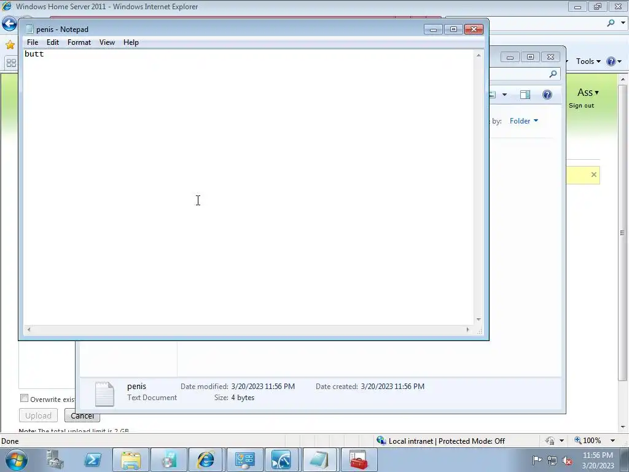Open the Start menu orb
Viewport: 629px width, 472px height.
click(17, 460)
